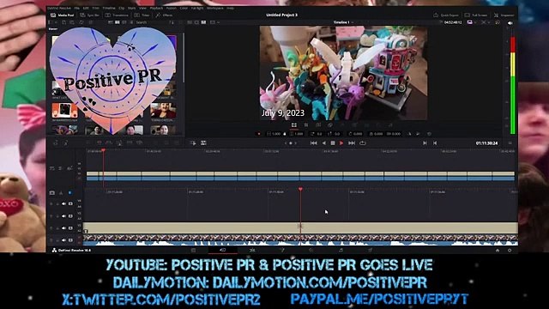Open the Edit menu
The width and height of the screenshot is (549, 309).
click(x=86, y=8)
